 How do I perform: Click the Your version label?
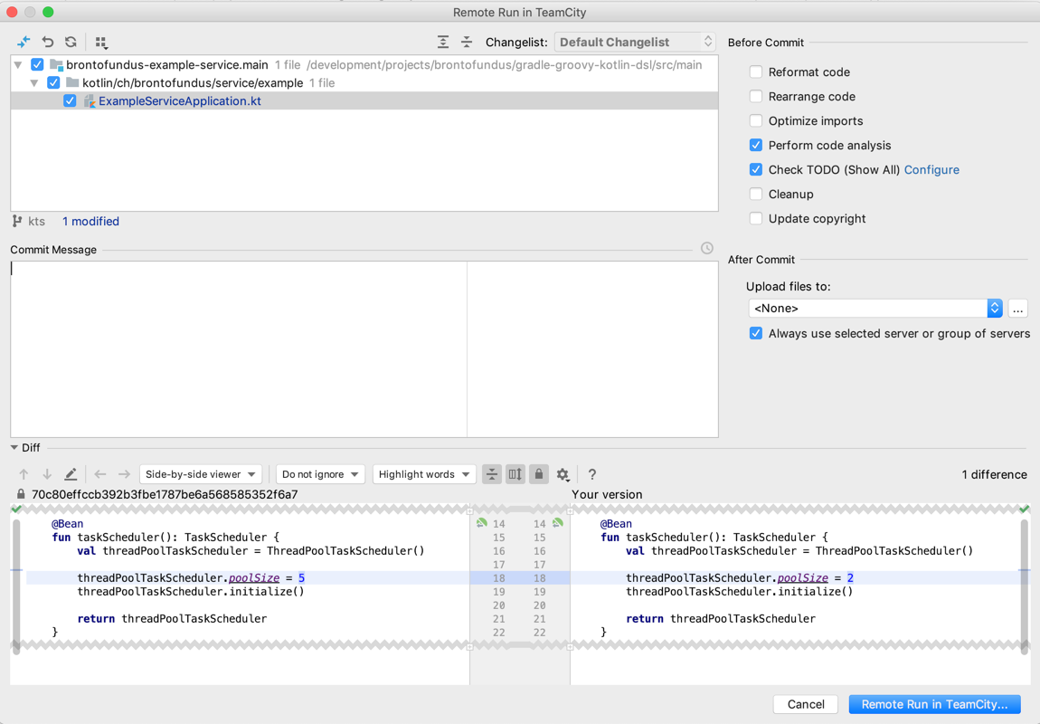[607, 494]
